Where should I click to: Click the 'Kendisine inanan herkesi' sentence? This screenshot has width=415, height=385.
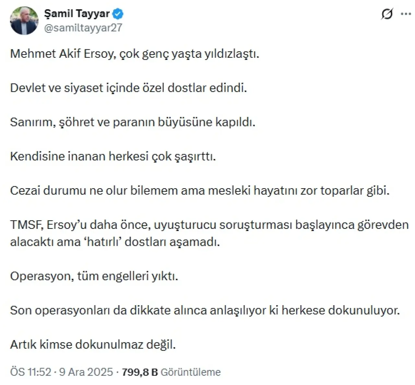(113, 156)
